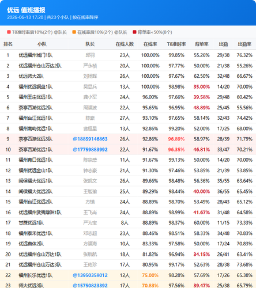Click the 小队 column header
Screen dimensions: 256x288
(x=42, y=44)
